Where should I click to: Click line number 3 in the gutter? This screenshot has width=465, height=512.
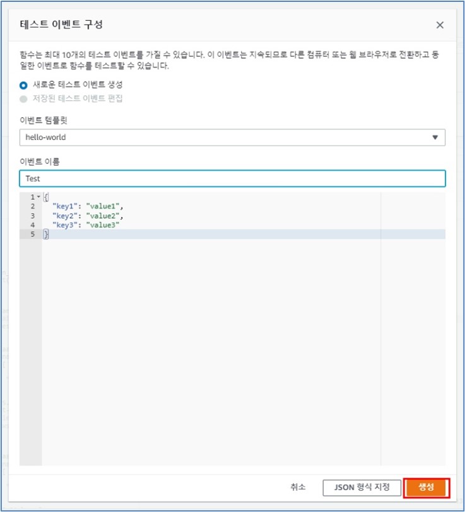(x=33, y=216)
